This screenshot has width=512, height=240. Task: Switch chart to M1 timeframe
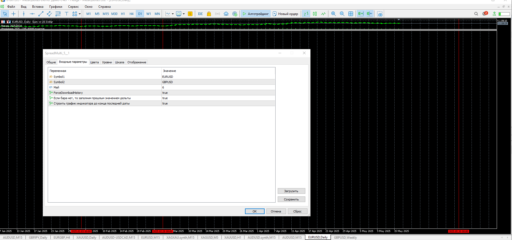click(x=88, y=14)
